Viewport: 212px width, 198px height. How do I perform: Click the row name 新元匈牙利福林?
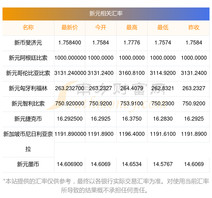tap(28, 88)
